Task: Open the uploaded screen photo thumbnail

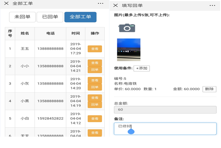Action: [x=129, y=49]
